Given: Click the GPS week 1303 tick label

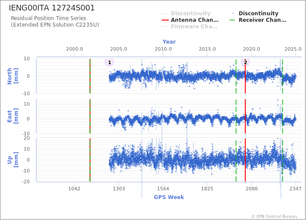Looking at the screenshot, I should click(118, 189).
